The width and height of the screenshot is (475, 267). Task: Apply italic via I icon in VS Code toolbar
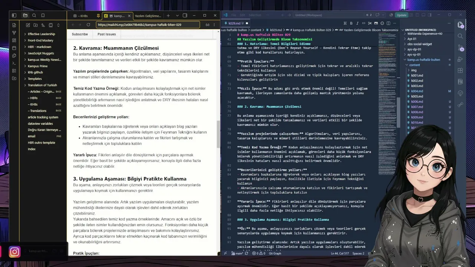(x=357, y=23)
